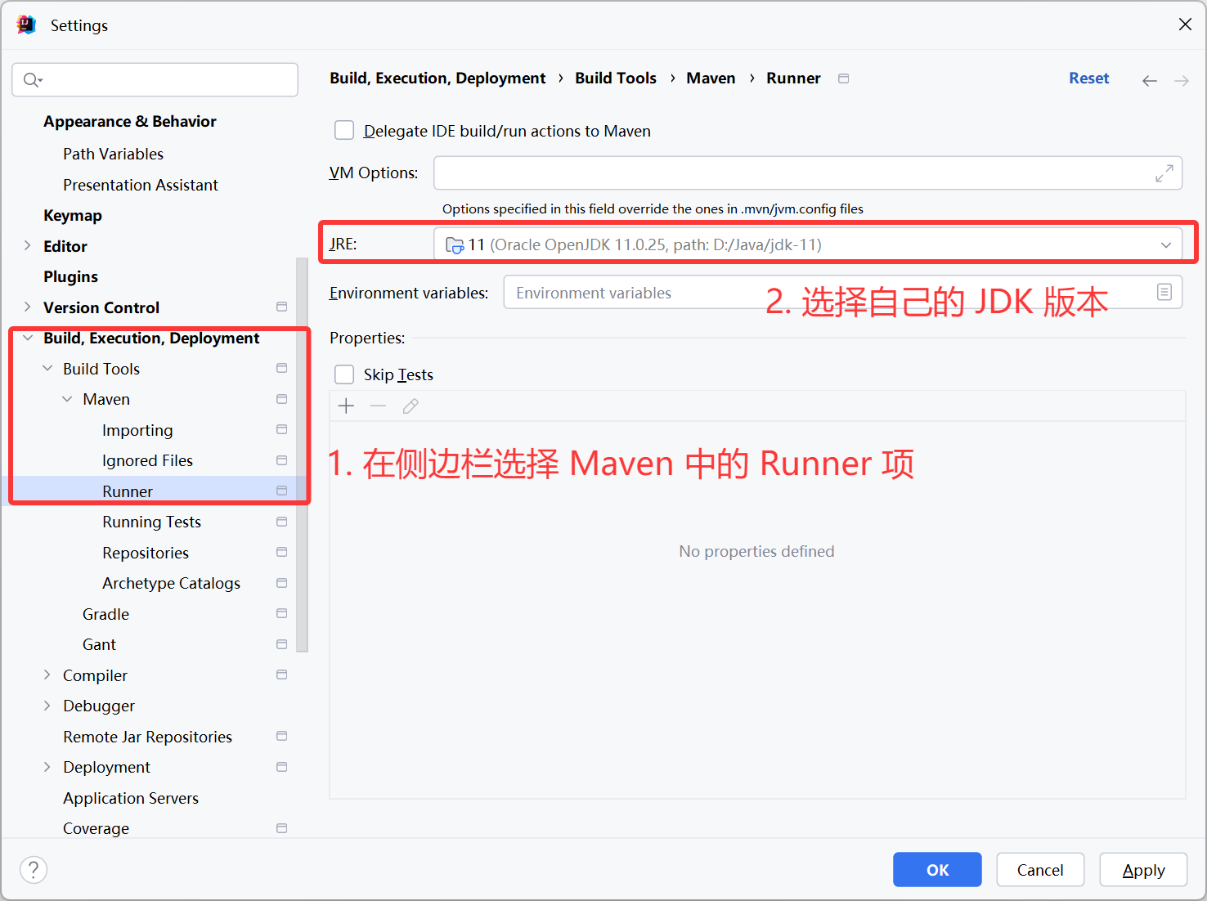Image resolution: width=1207 pixels, height=901 pixels.
Task: Click the project icon next to Coverage
Action: coord(282,828)
